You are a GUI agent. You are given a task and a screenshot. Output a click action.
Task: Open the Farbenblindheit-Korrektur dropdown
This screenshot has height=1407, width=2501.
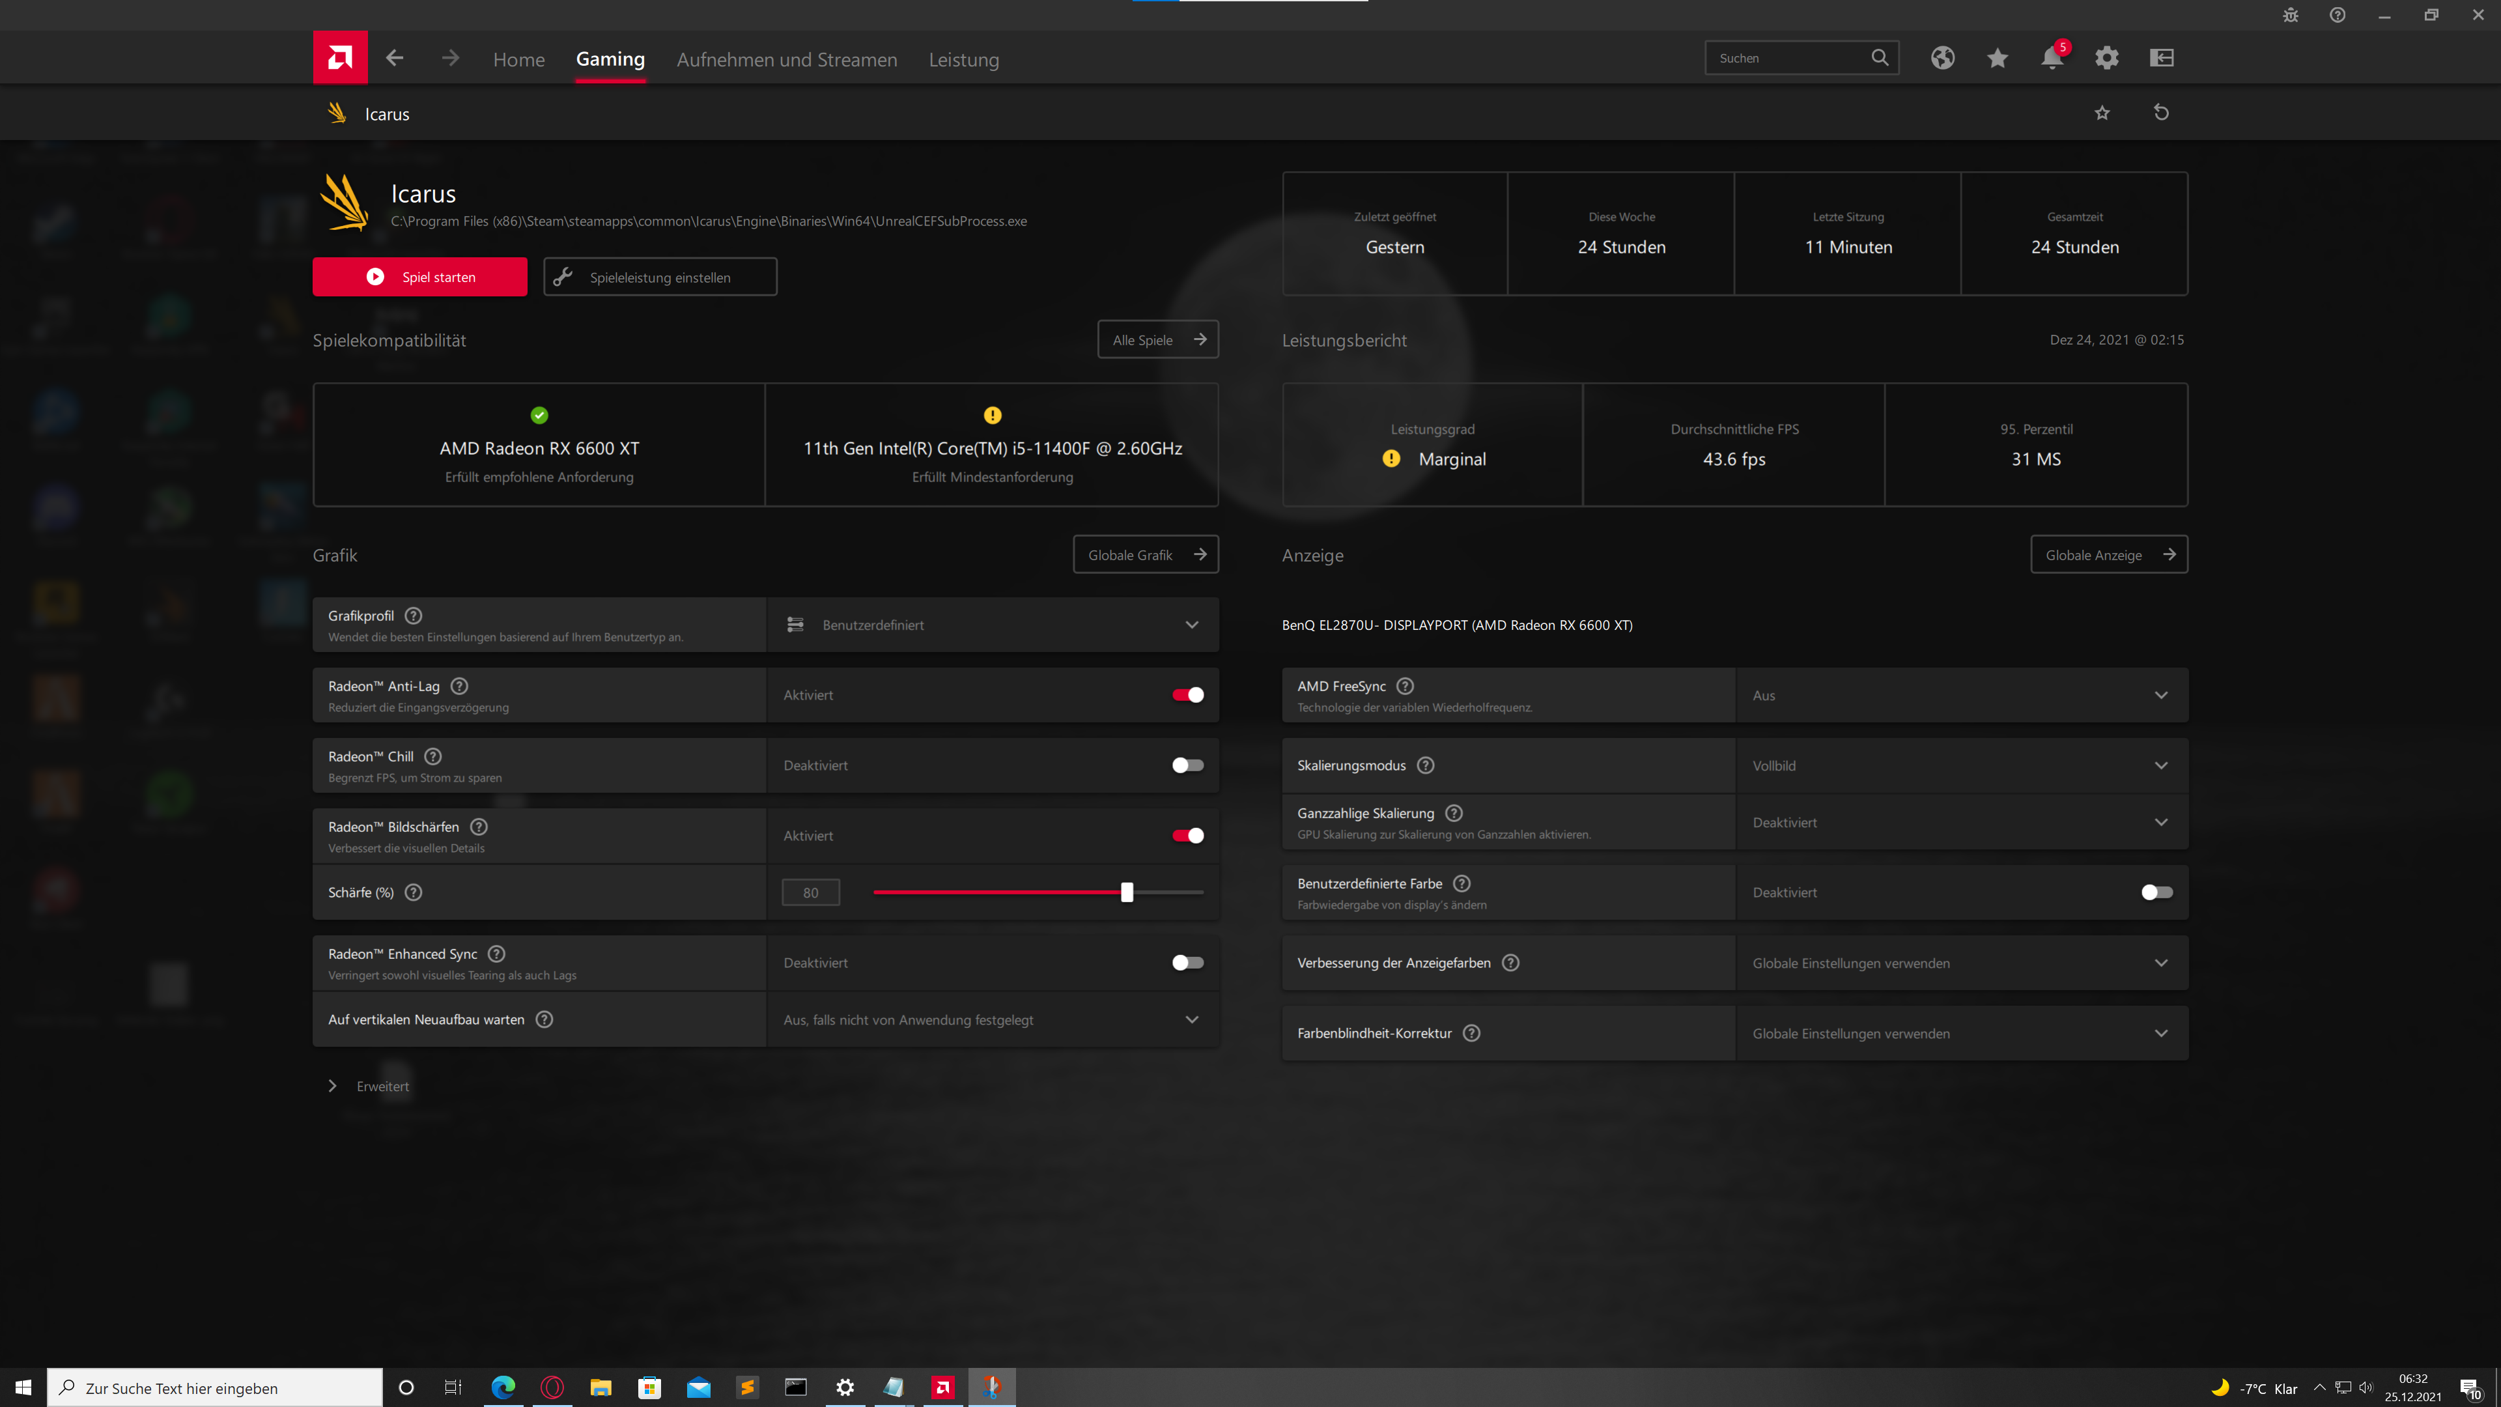1961,1033
